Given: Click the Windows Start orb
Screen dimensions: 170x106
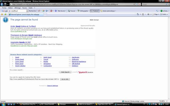Looking at the screenshot, I should tap(2, 104).
